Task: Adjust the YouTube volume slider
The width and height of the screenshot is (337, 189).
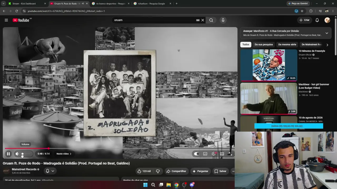Action: 26,154
